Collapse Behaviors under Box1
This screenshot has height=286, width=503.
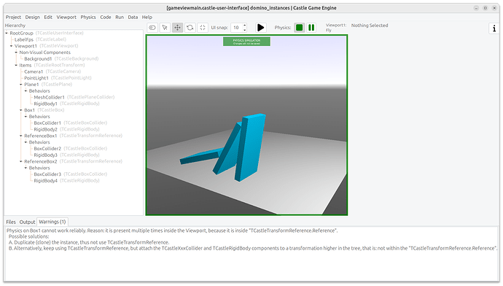pyautogui.click(x=26, y=117)
